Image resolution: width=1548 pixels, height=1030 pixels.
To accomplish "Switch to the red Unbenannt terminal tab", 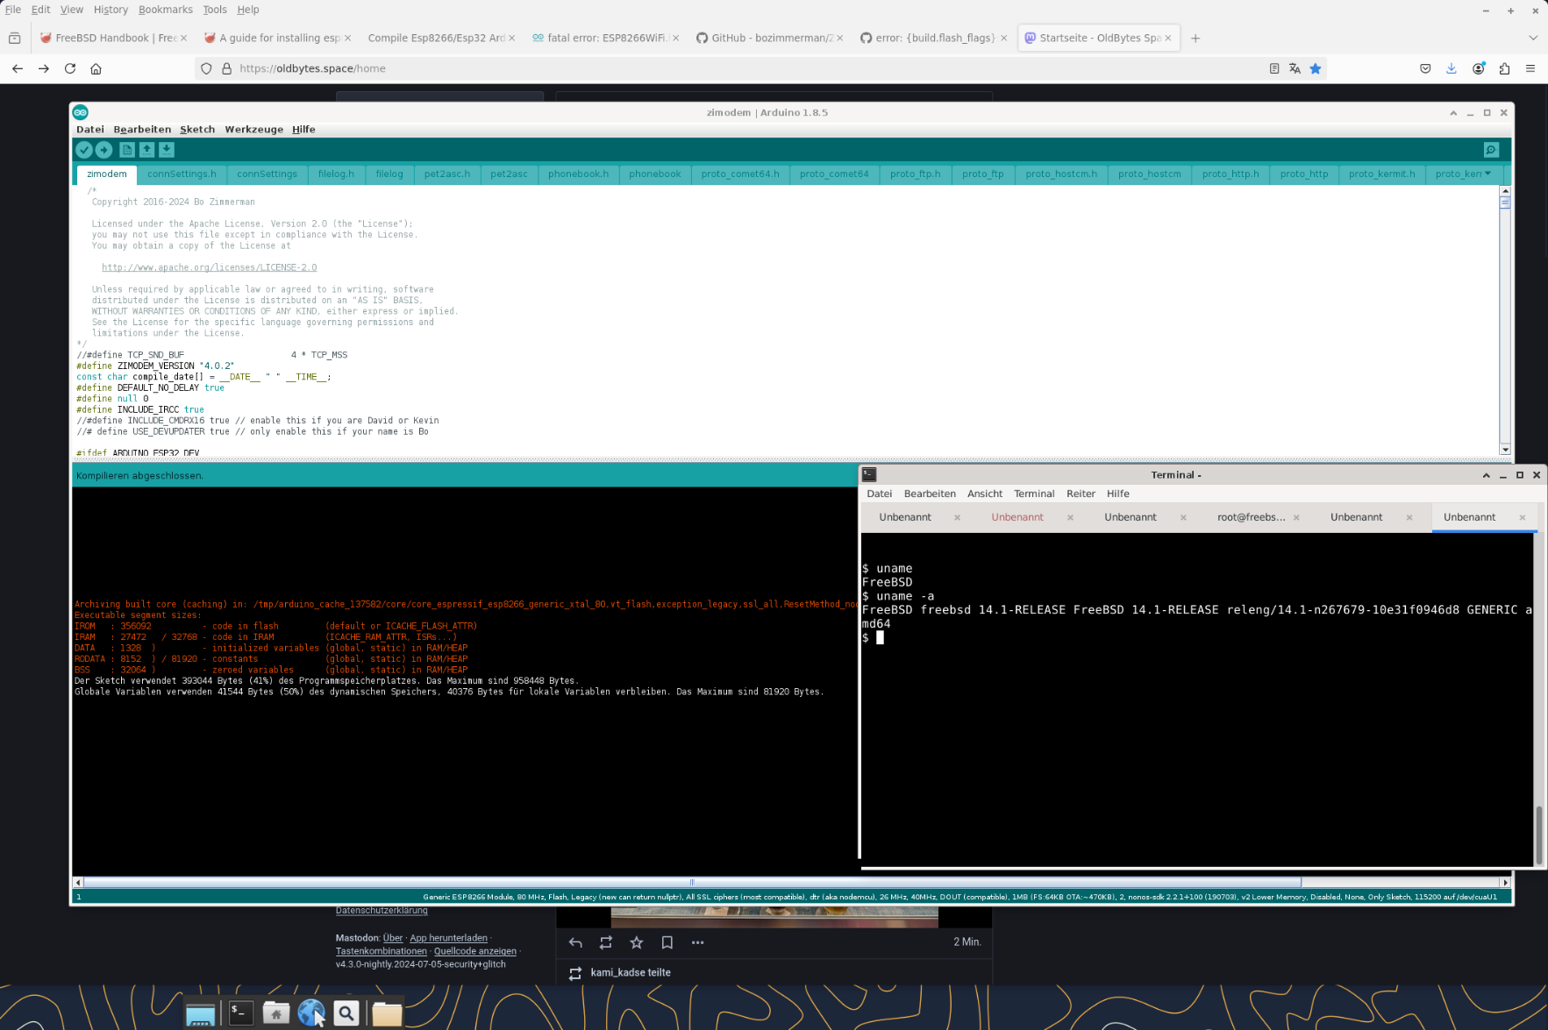I will (1017, 517).
